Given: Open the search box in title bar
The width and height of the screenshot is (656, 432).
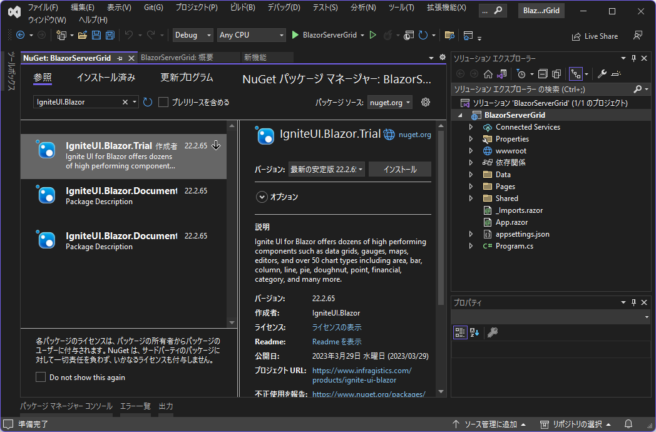Looking at the screenshot, I should (x=493, y=11).
